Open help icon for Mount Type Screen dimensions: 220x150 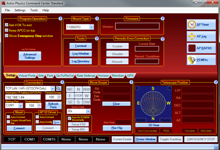(97, 18)
